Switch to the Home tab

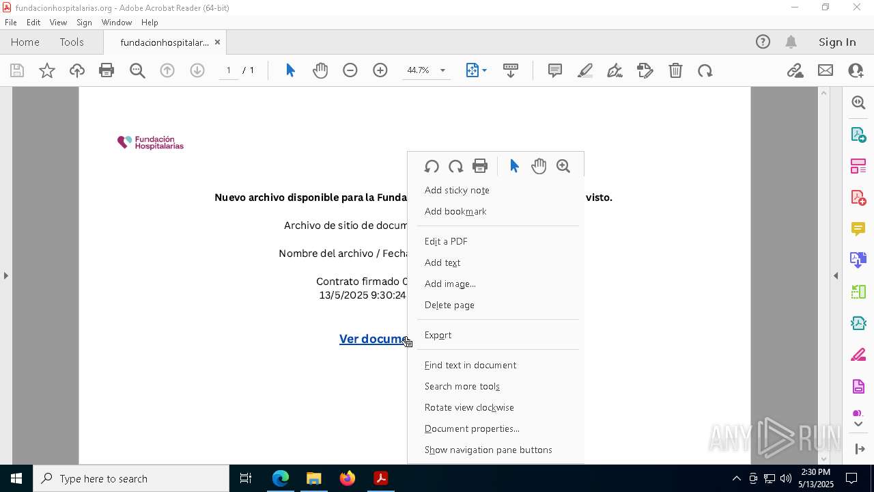tap(25, 42)
